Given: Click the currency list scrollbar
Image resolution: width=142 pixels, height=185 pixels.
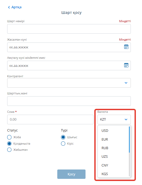Looking at the screenshot, I should 129,140.
